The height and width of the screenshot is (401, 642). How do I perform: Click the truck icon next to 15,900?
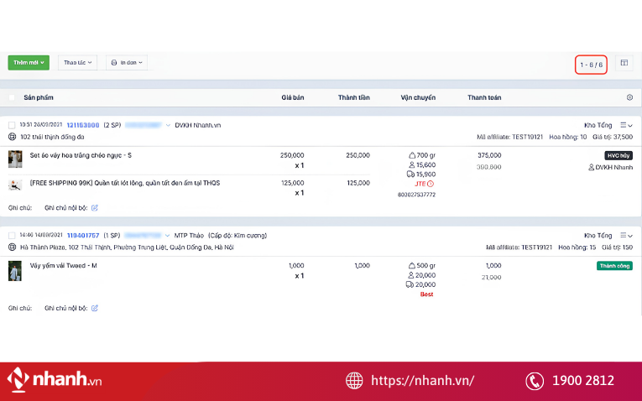click(410, 174)
